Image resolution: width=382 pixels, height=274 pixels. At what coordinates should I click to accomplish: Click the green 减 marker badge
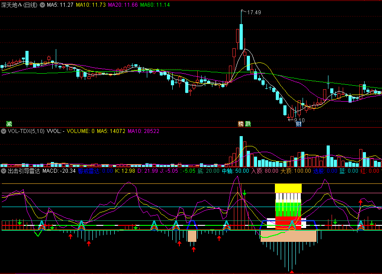(9, 124)
